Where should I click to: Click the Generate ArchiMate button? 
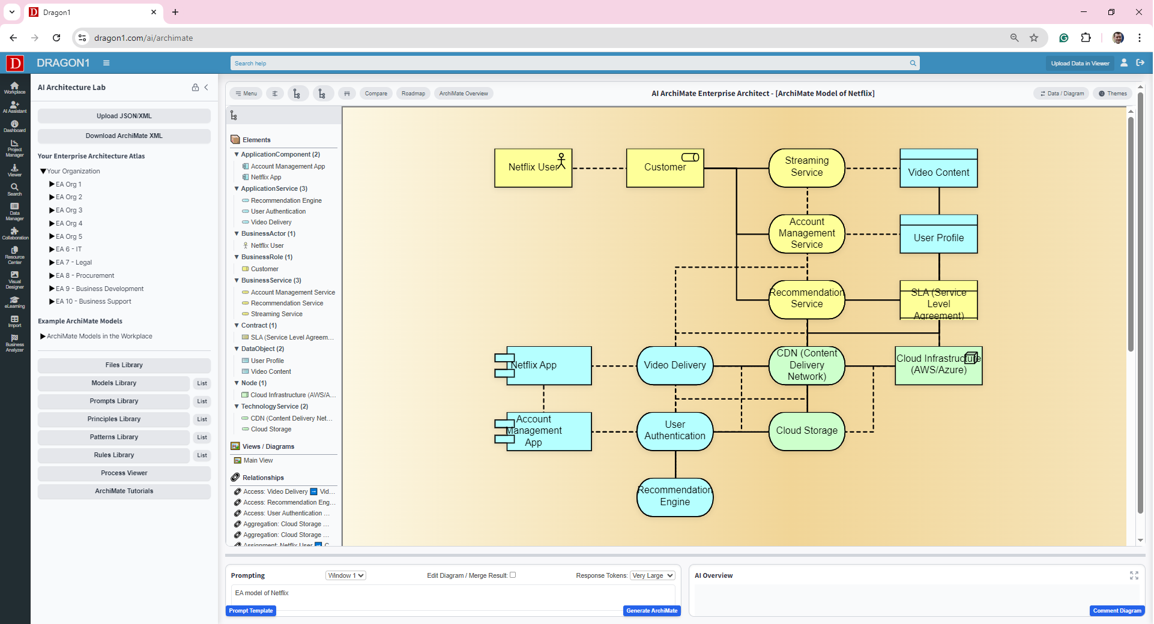click(x=651, y=611)
